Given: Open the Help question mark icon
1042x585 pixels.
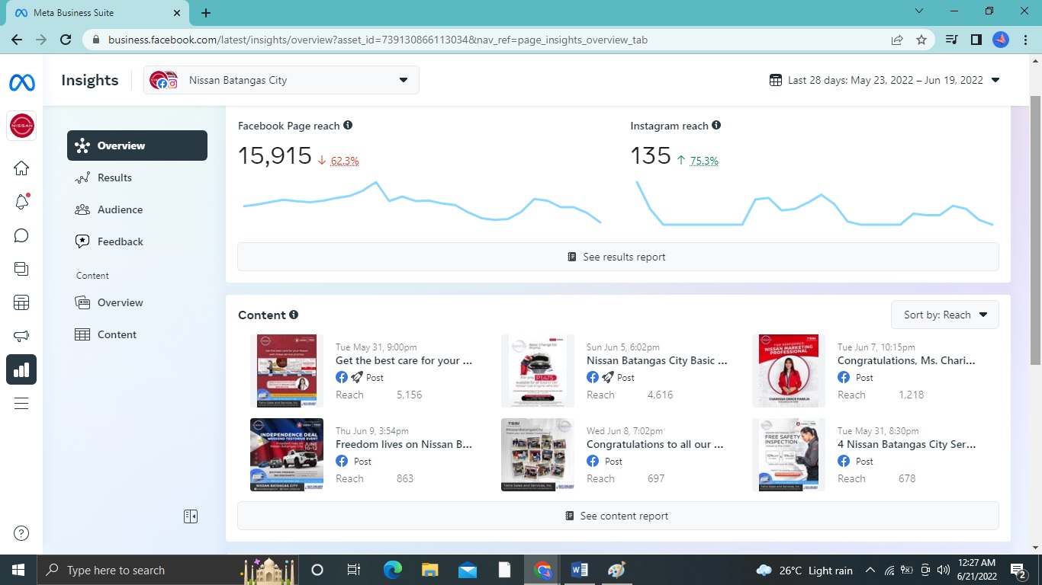Looking at the screenshot, I should click(x=21, y=533).
